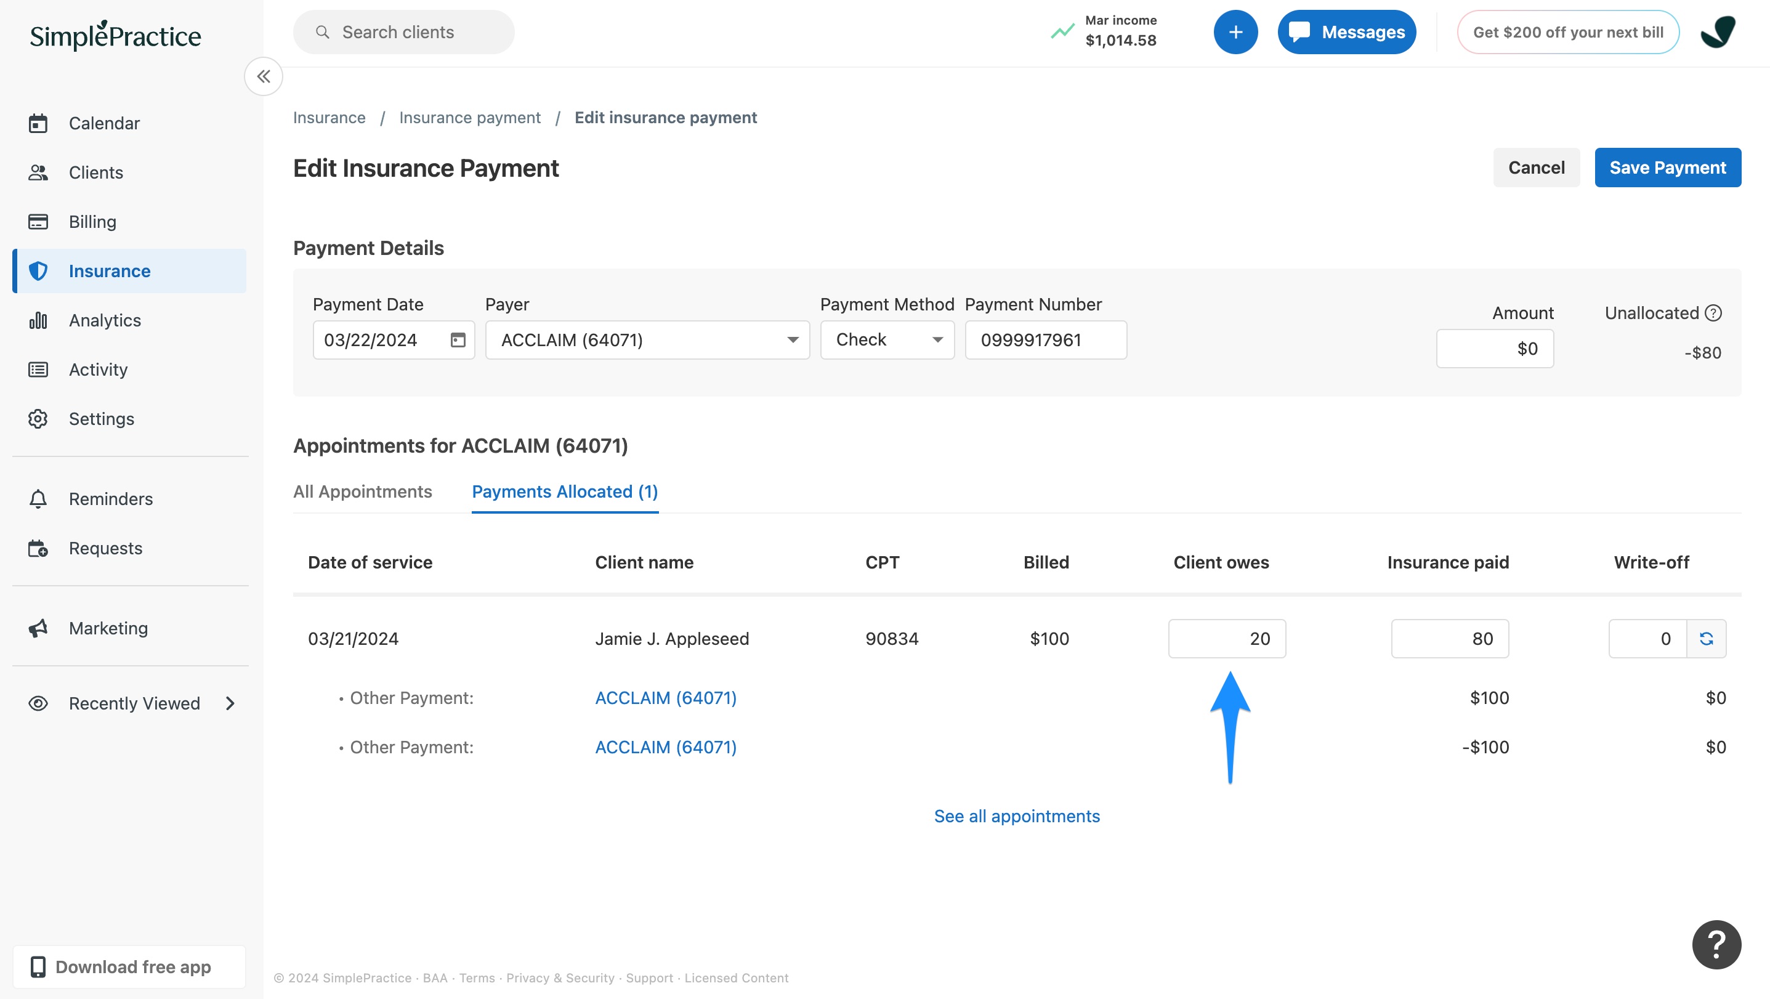Click the Marketing megaphone icon
The image size is (1770, 999).
(x=38, y=628)
